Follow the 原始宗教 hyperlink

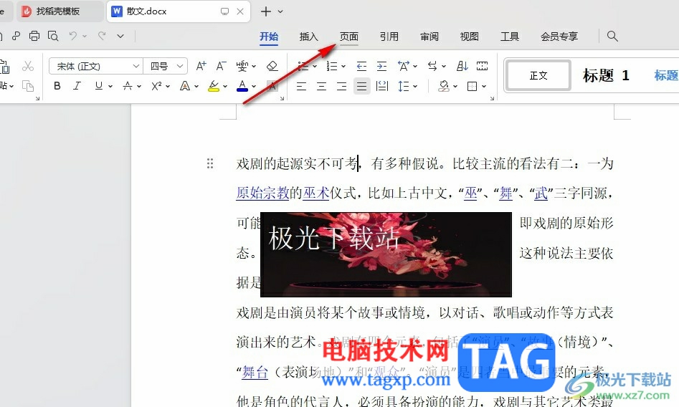[263, 193]
